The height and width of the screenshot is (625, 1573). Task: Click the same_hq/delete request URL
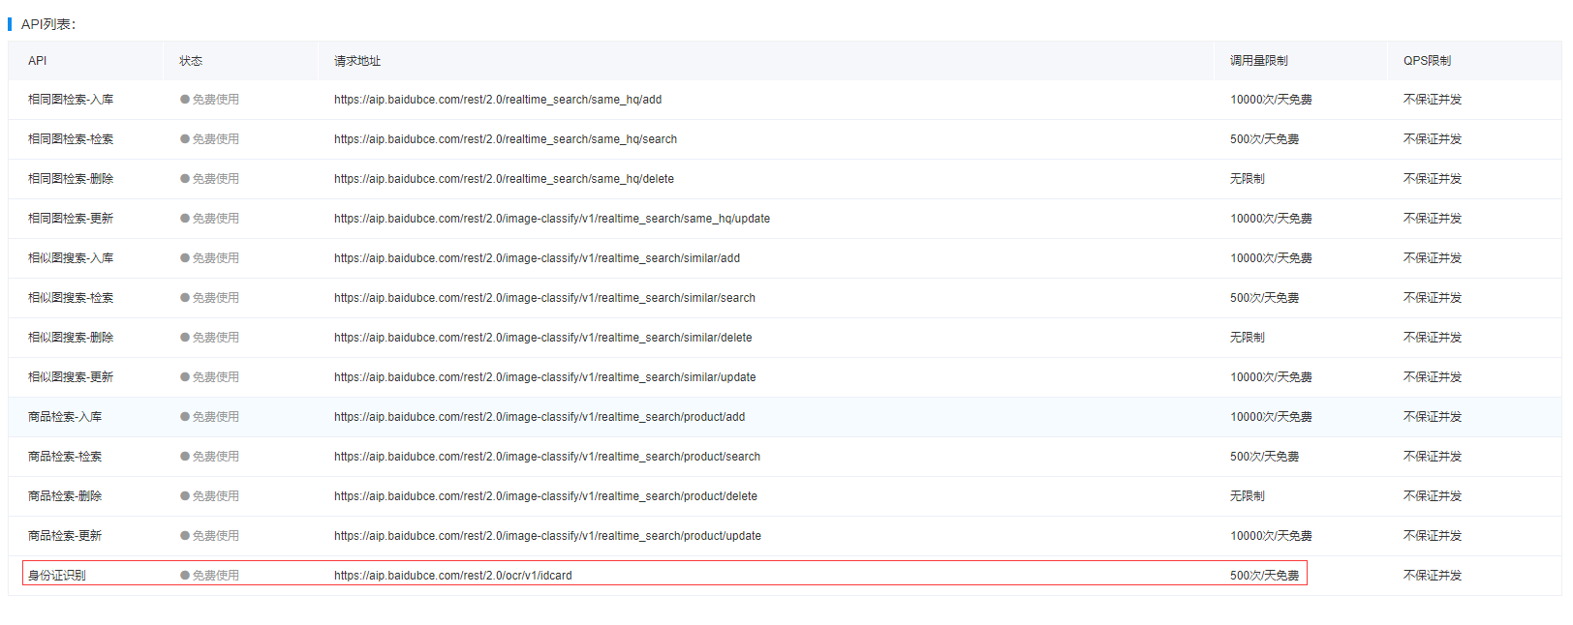(x=504, y=179)
